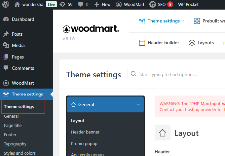Click the Pages icon in sidebar
Viewport: 225px width, 156px height.
pyautogui.click(x=6, y=57)
